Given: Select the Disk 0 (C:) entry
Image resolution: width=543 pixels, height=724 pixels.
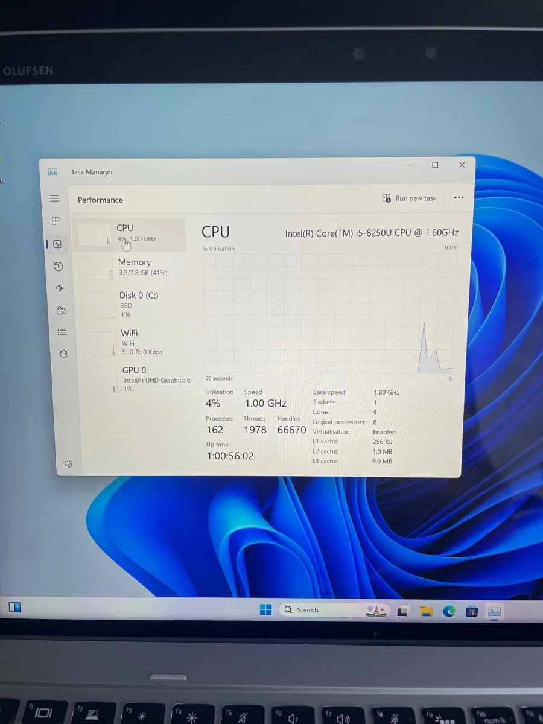Looking at the screenshot, I should [134, 305].
